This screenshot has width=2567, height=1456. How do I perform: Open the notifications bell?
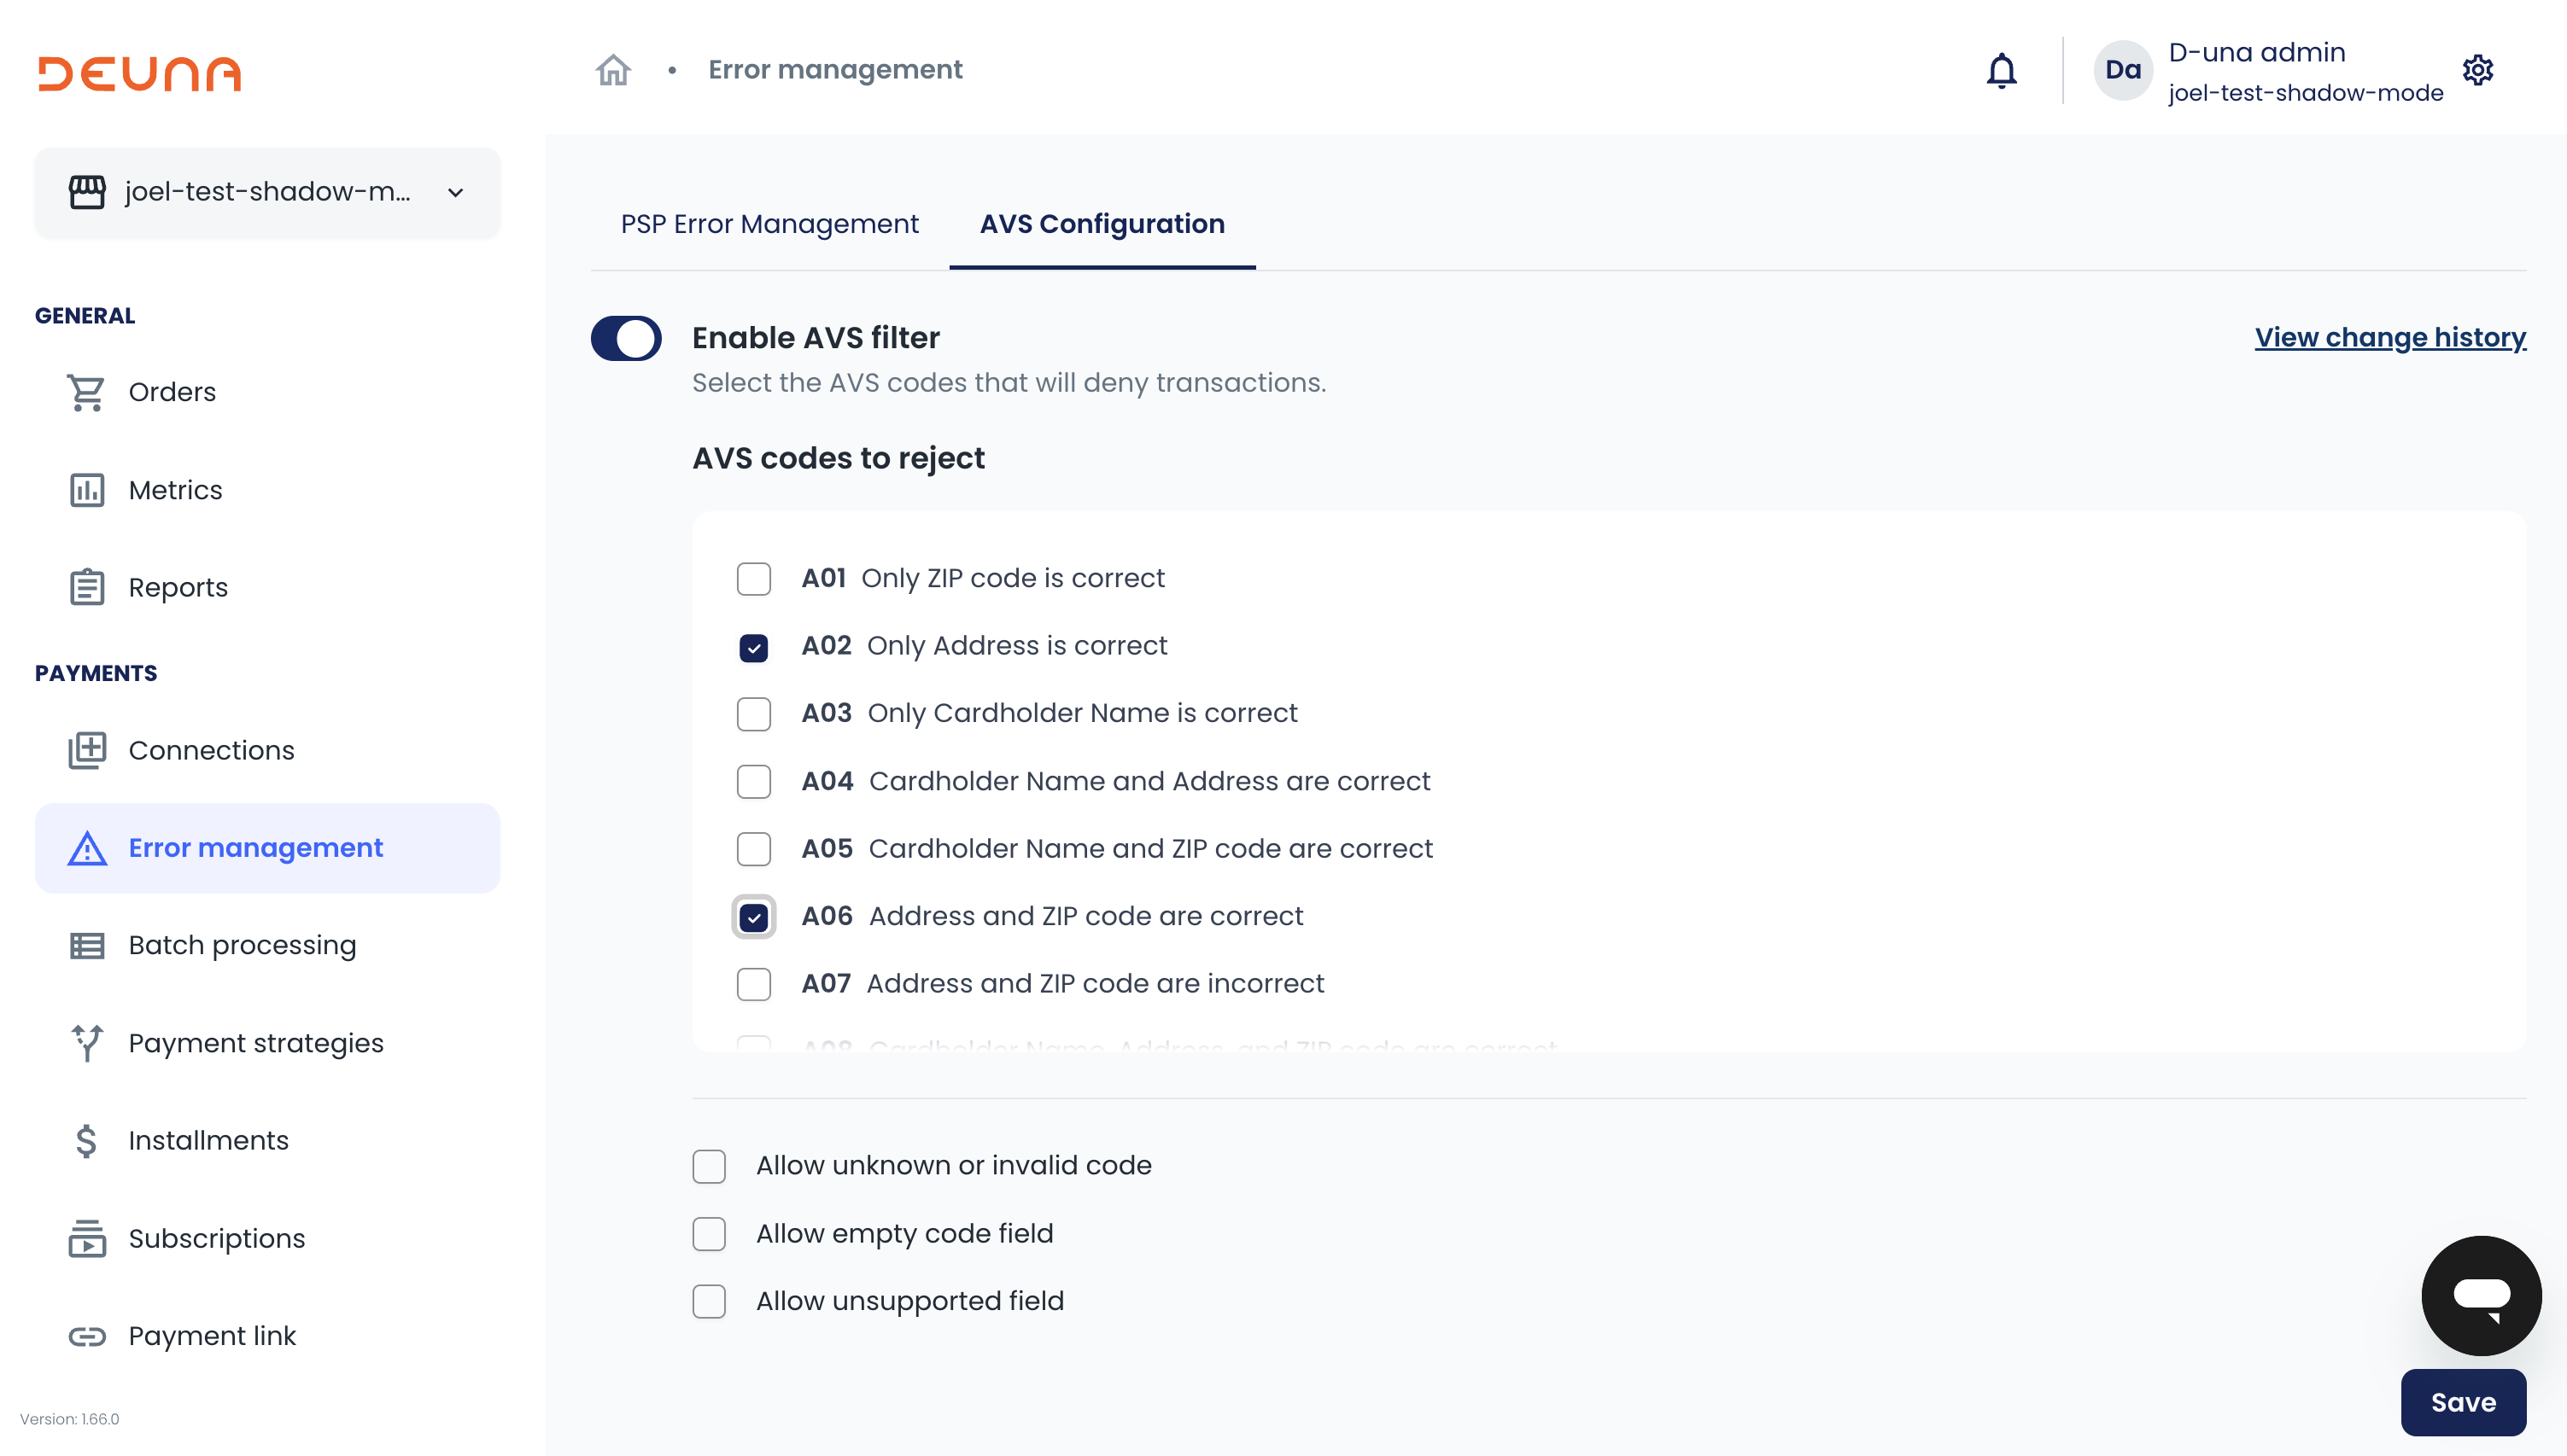pyautogui.click(x=2001, y=70)
